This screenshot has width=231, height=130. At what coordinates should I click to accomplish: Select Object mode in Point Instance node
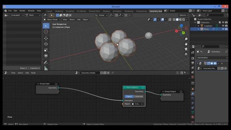click(x=129, y=96)
